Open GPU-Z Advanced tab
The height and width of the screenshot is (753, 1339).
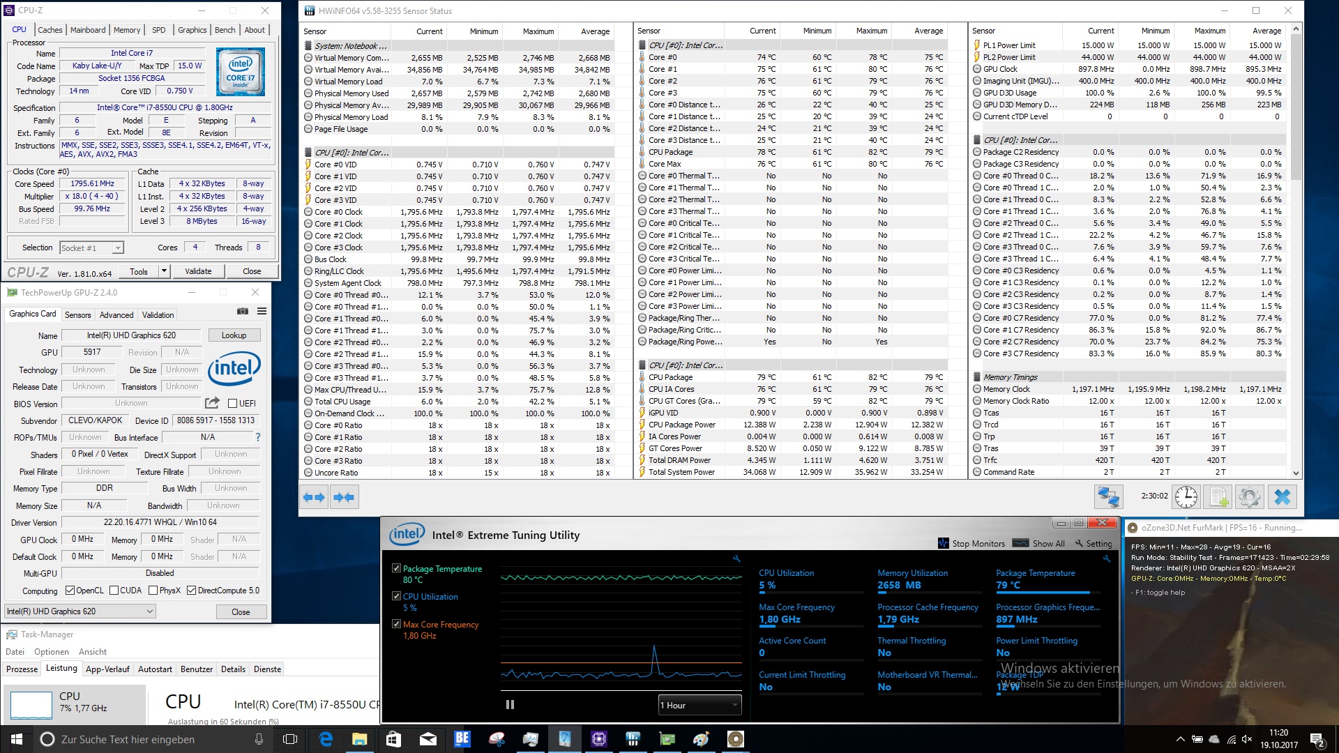(116, 315)
